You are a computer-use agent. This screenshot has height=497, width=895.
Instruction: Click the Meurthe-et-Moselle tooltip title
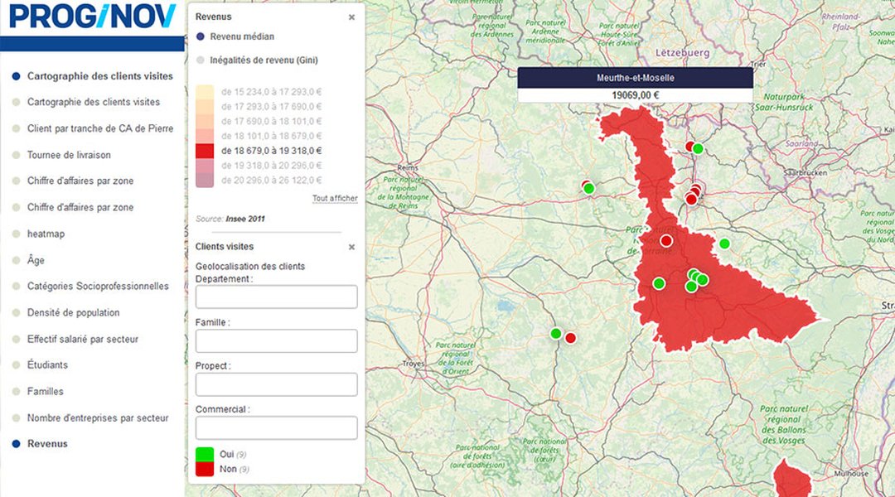tap(636, 78)
